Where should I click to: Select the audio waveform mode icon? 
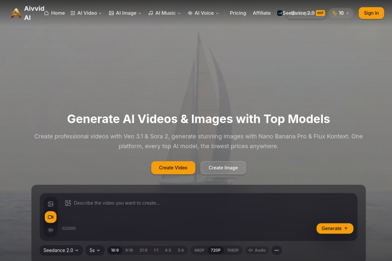51,230
